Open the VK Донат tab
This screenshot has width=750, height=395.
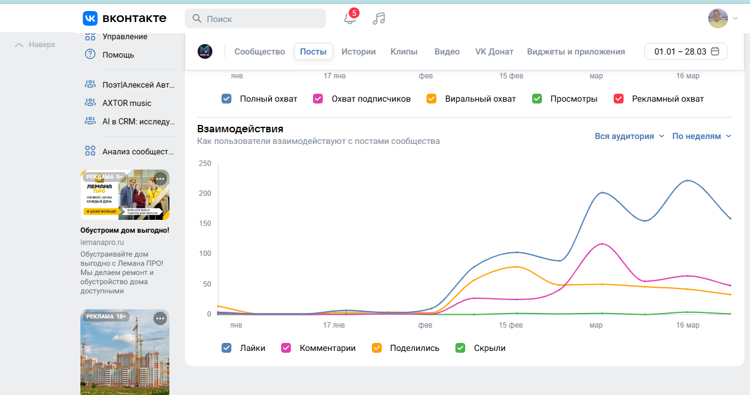point(494,51)
